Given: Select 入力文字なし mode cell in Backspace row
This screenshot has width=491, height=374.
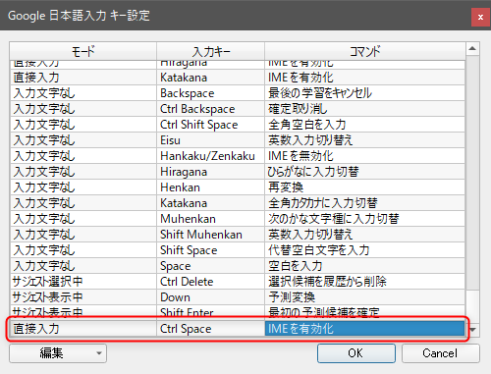Looking at the screenshot, I should [x=83, y=93].
